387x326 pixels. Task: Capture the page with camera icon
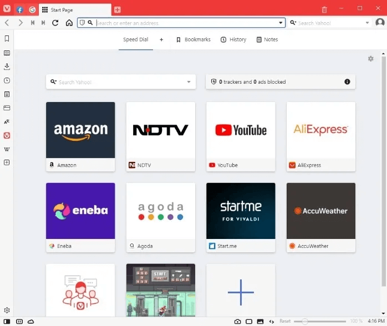pos(237,322)
